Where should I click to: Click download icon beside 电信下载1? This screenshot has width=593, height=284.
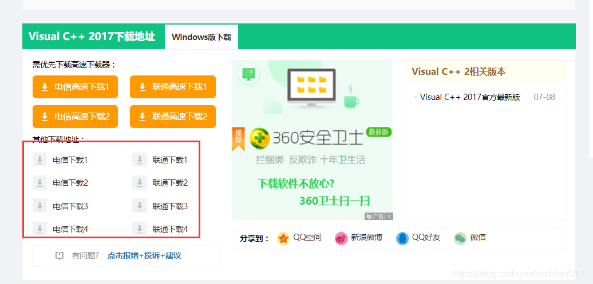(x=39, y=160)
